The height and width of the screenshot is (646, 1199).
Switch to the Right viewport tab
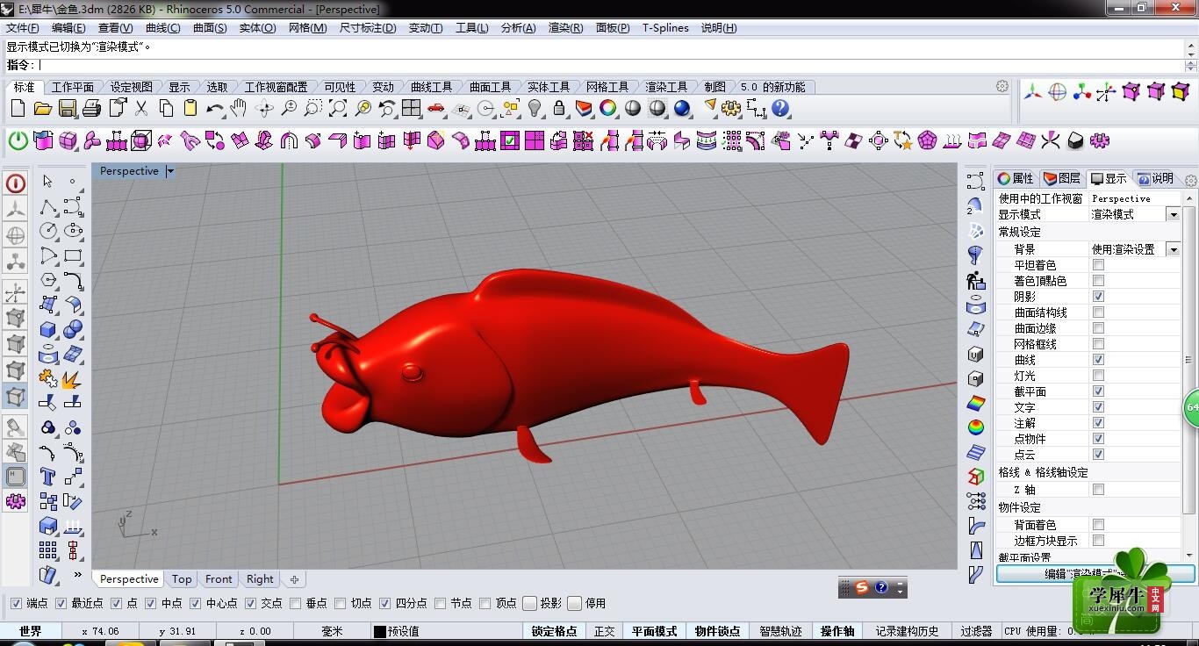pos(260,579)
